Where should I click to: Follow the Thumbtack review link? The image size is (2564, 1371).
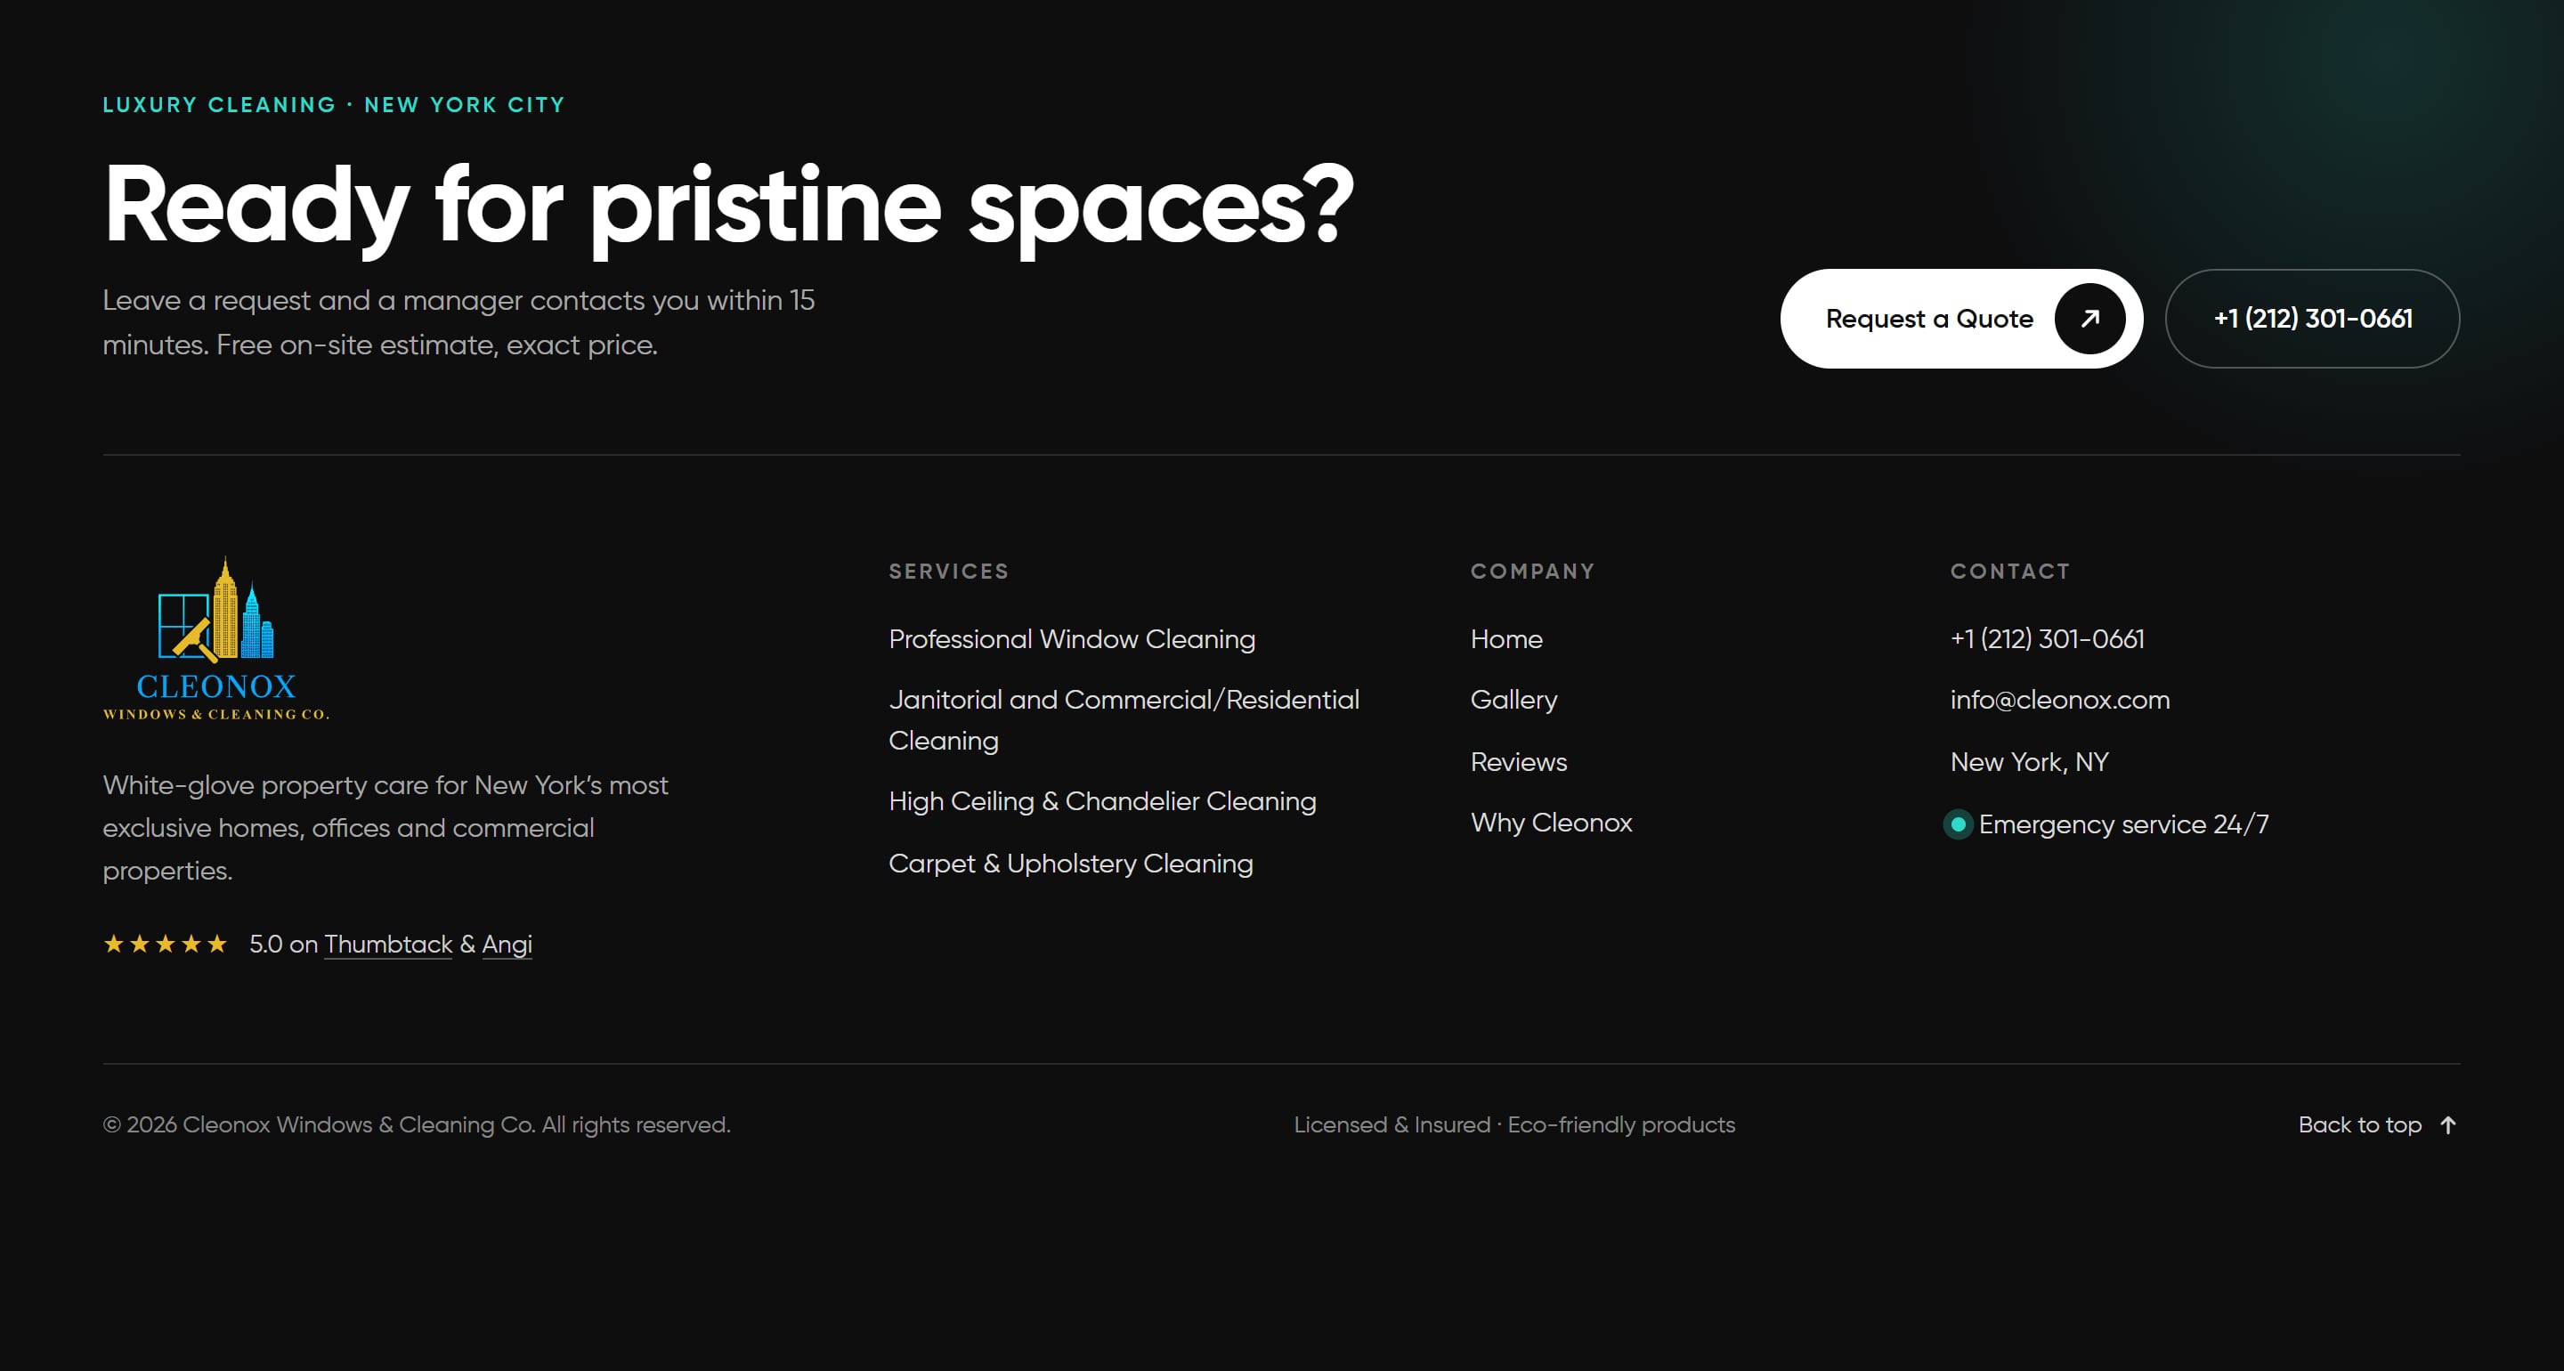click(388, 944)
